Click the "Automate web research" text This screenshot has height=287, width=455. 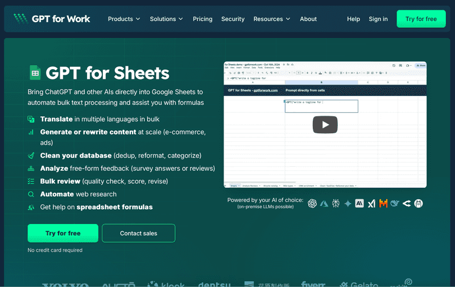pyautogui.click(x=78, y=195)
